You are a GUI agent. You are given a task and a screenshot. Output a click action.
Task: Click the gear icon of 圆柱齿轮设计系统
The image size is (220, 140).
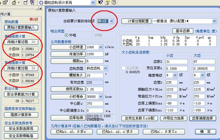click(x=41, y=3)
